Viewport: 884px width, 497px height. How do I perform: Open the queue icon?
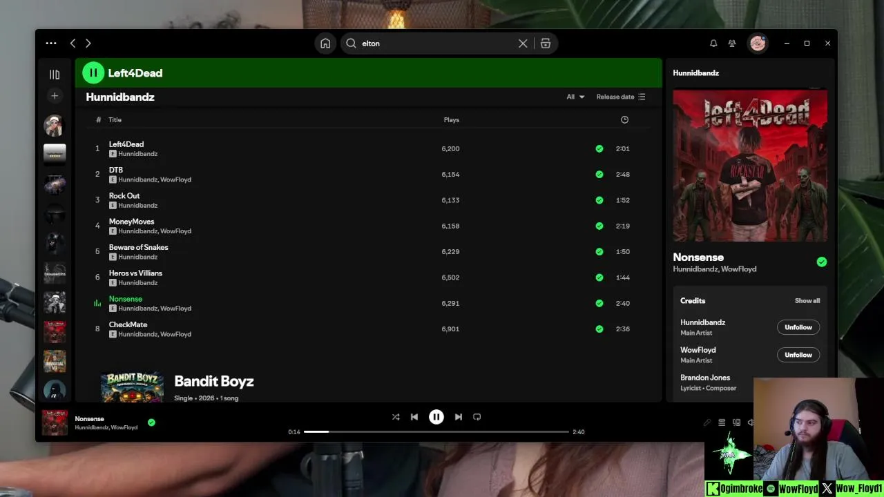click(722, 422)
